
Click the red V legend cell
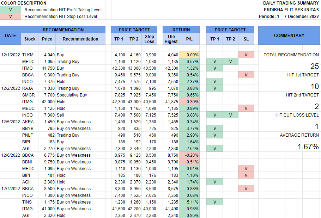coord(11,16)
